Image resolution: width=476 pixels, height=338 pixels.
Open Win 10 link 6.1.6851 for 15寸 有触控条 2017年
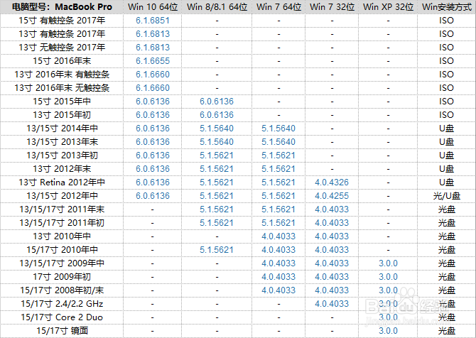tap(153, 21)
